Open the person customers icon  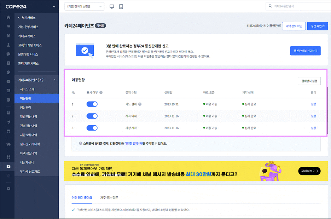(x=8, y=45)
